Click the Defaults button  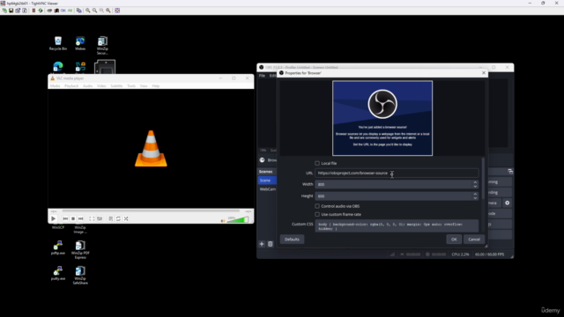tap(292, 239)
